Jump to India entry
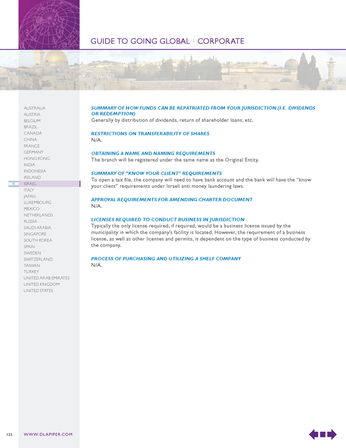The image size is (346, 448). pos(29,164)
